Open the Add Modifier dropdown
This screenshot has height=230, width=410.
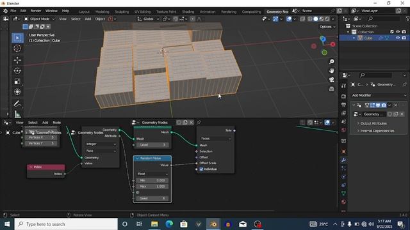(x=379, y=95)
